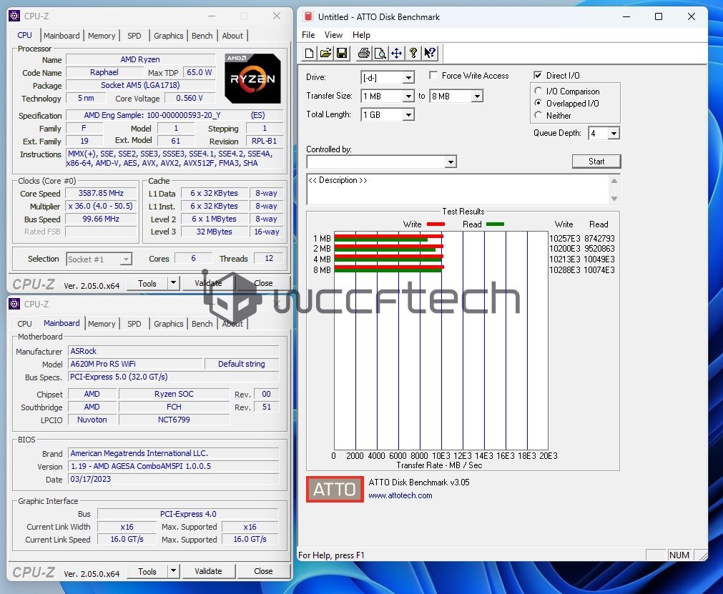Open the View menu in ATTO
Viewport: 723px width, 594px height.
[x=333, y=34]
